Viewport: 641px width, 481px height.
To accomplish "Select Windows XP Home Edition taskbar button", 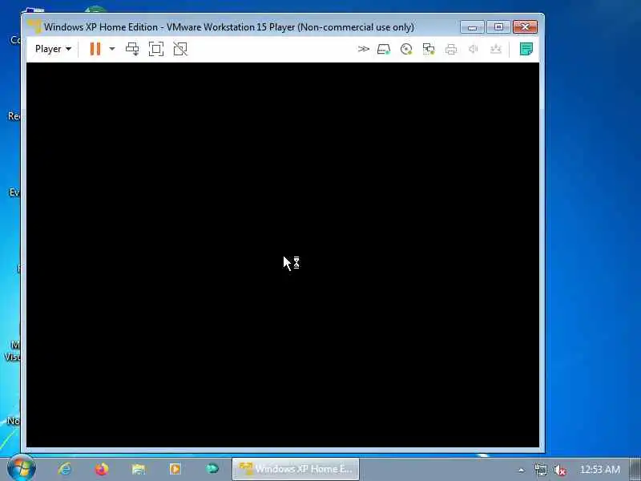I will coord(296,469).
